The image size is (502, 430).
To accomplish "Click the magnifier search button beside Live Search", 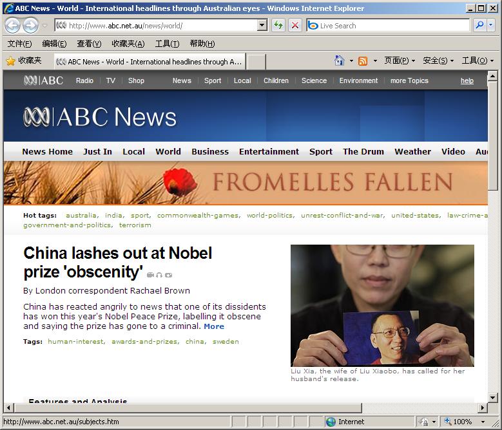I will (x=479, y=25).
